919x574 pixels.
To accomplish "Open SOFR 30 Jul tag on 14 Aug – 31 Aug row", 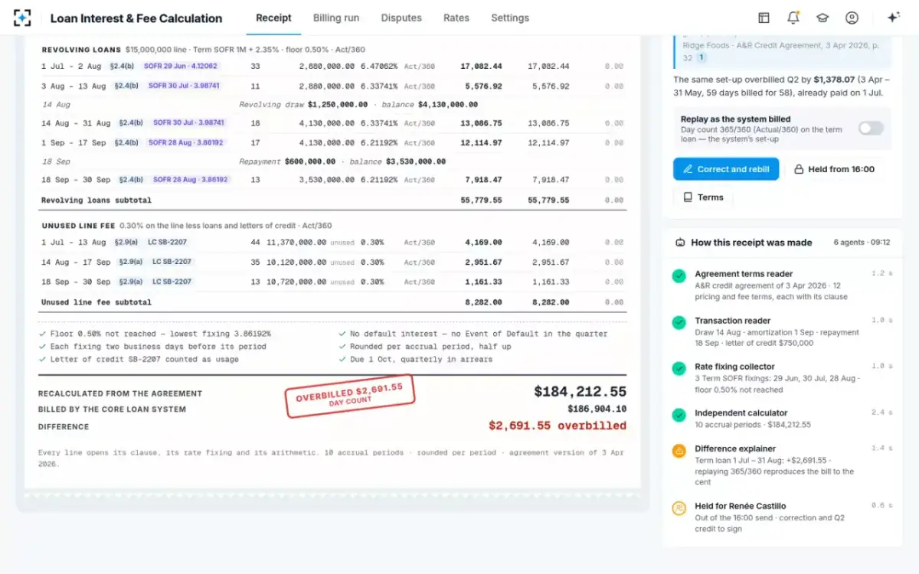I will 188,122.
